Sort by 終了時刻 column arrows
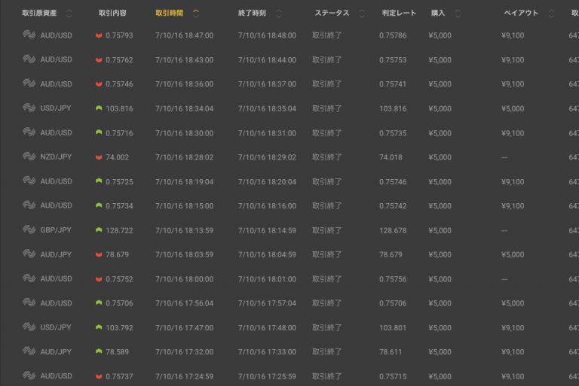The height and width of the screenshot is (386, 579). point(279,14)
